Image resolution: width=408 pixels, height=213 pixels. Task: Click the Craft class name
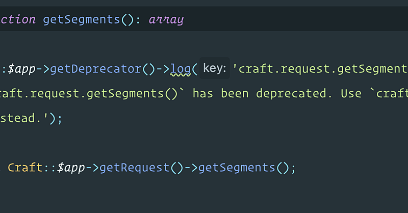tap(25, 168)
